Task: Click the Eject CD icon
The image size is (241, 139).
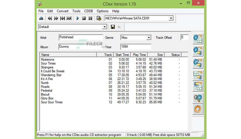Action: point(41,18)
